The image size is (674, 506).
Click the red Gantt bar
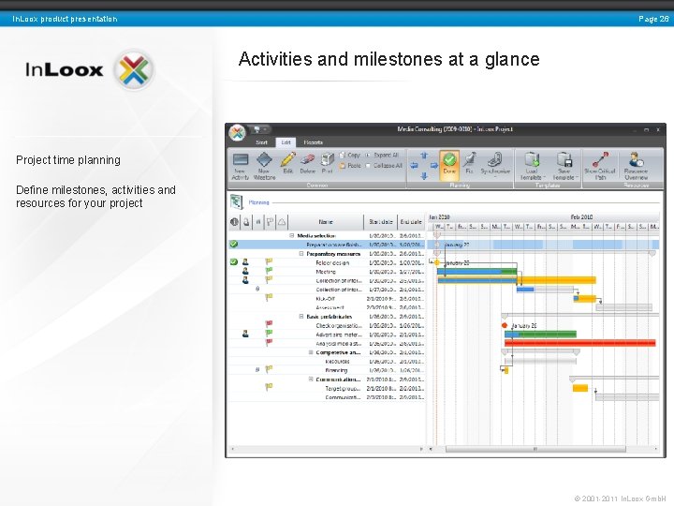(579, 343)
